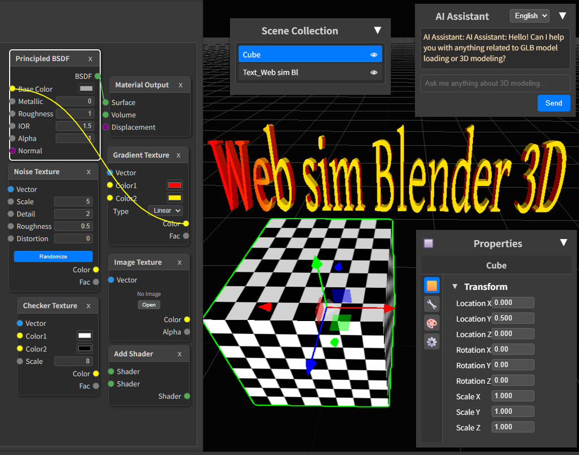
Task: Collapse the Scene Collection panel
Action: click(378, 31)
